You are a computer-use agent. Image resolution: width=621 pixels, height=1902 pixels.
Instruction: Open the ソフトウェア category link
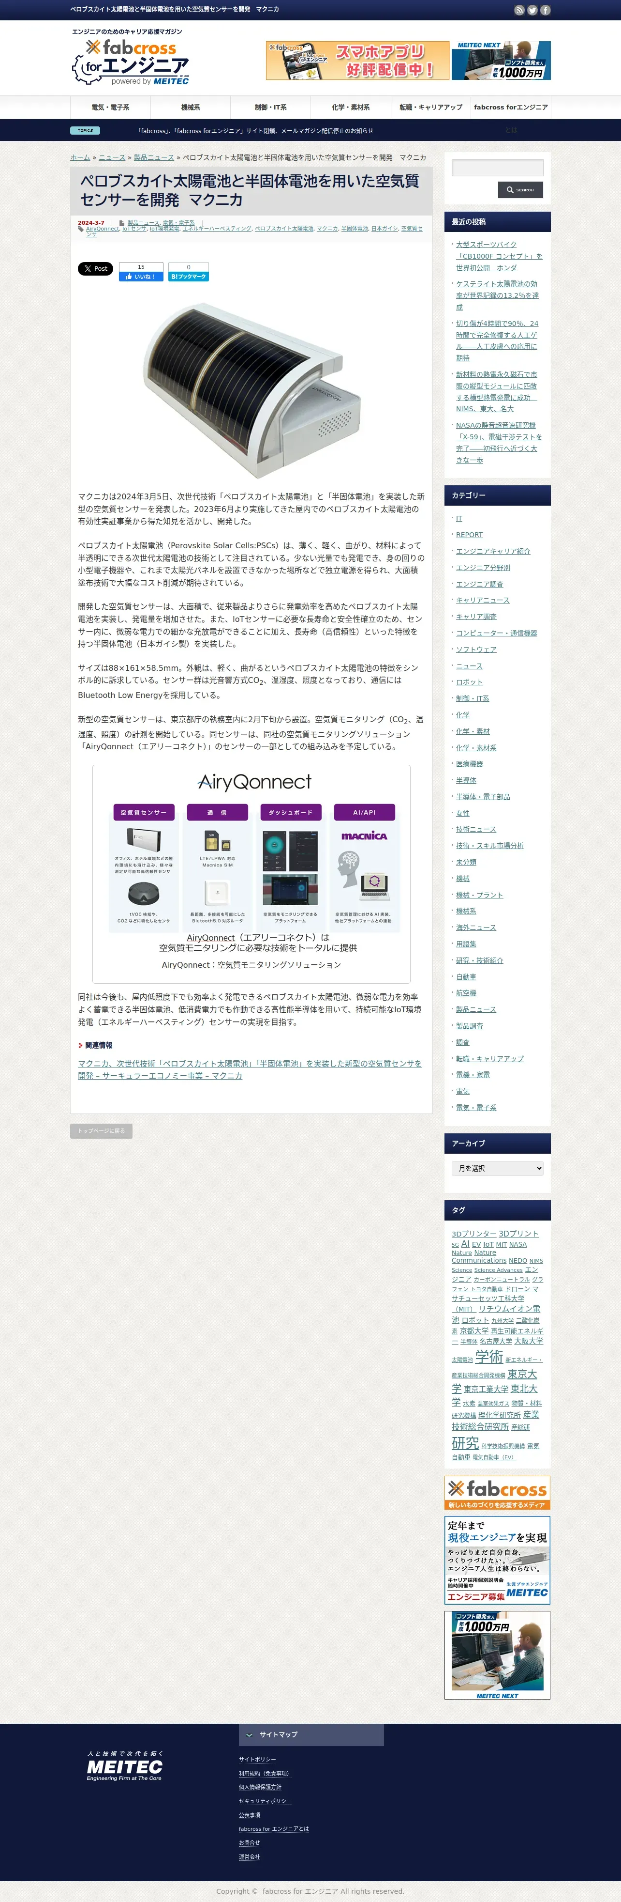(x=476, y=649)
